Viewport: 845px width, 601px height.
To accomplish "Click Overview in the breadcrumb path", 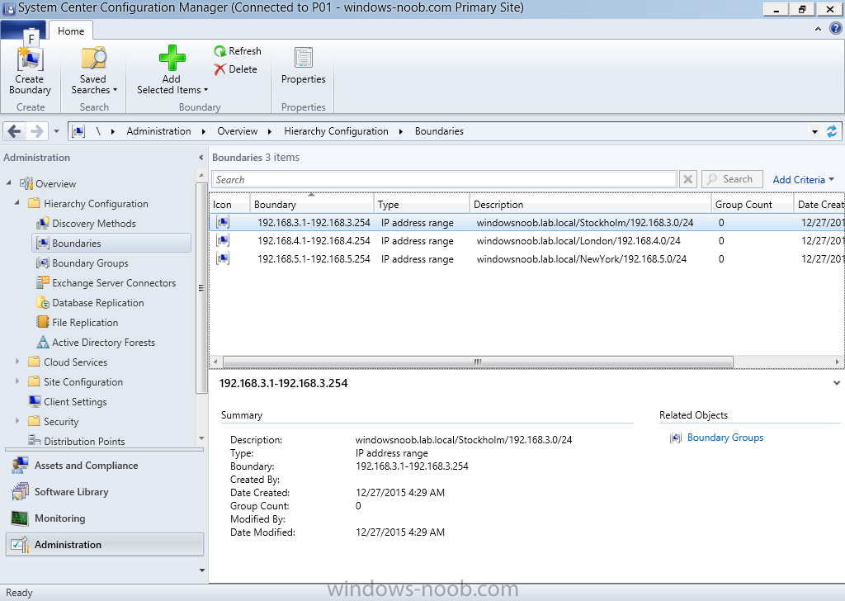I will click(x=237, y=131).
